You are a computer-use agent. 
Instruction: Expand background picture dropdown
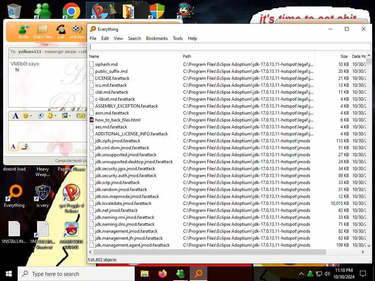(70, 116)
